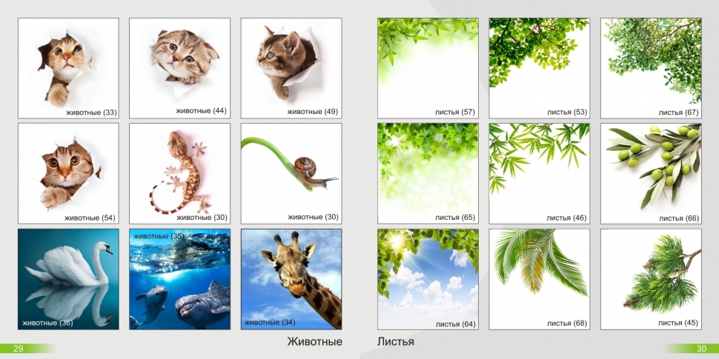Select the kitten thumbnail labeled животные (33)
The width and height of the screenshot is (719, 359).
click(x=68, y=68)
